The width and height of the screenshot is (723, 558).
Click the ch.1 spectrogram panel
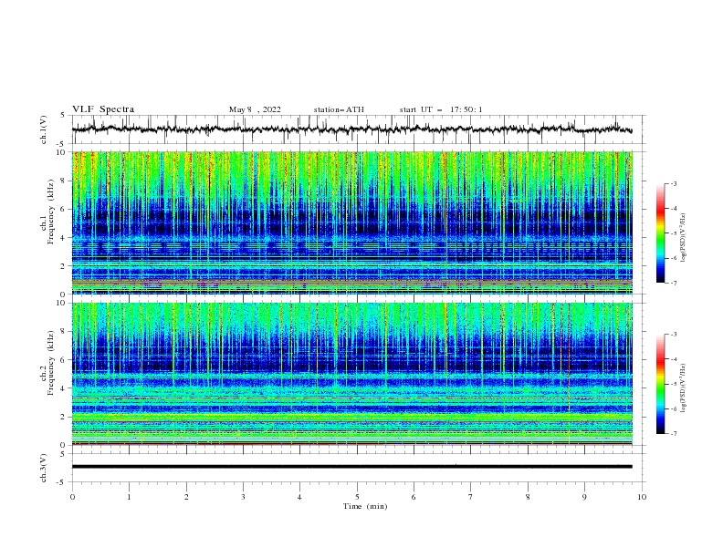click(351, 222)
